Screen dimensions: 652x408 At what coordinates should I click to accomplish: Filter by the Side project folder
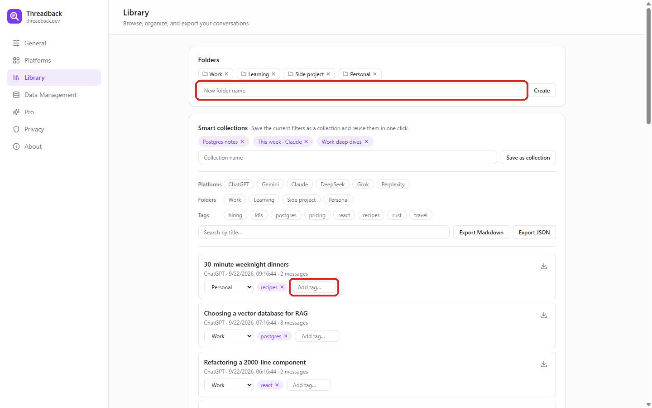click(x=302, y=199)
